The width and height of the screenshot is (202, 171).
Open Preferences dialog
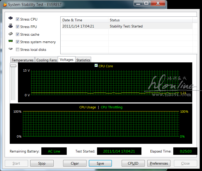pyautogui.click(x=159, y=163)
